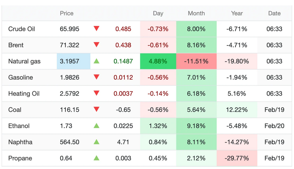Click the red -11.51% monthly change cell
This screenshot has height=169, width=294.
(196, 61)
